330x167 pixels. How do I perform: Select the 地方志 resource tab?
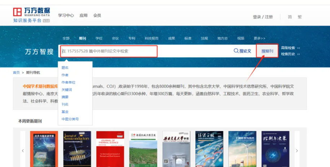(223, 38)
